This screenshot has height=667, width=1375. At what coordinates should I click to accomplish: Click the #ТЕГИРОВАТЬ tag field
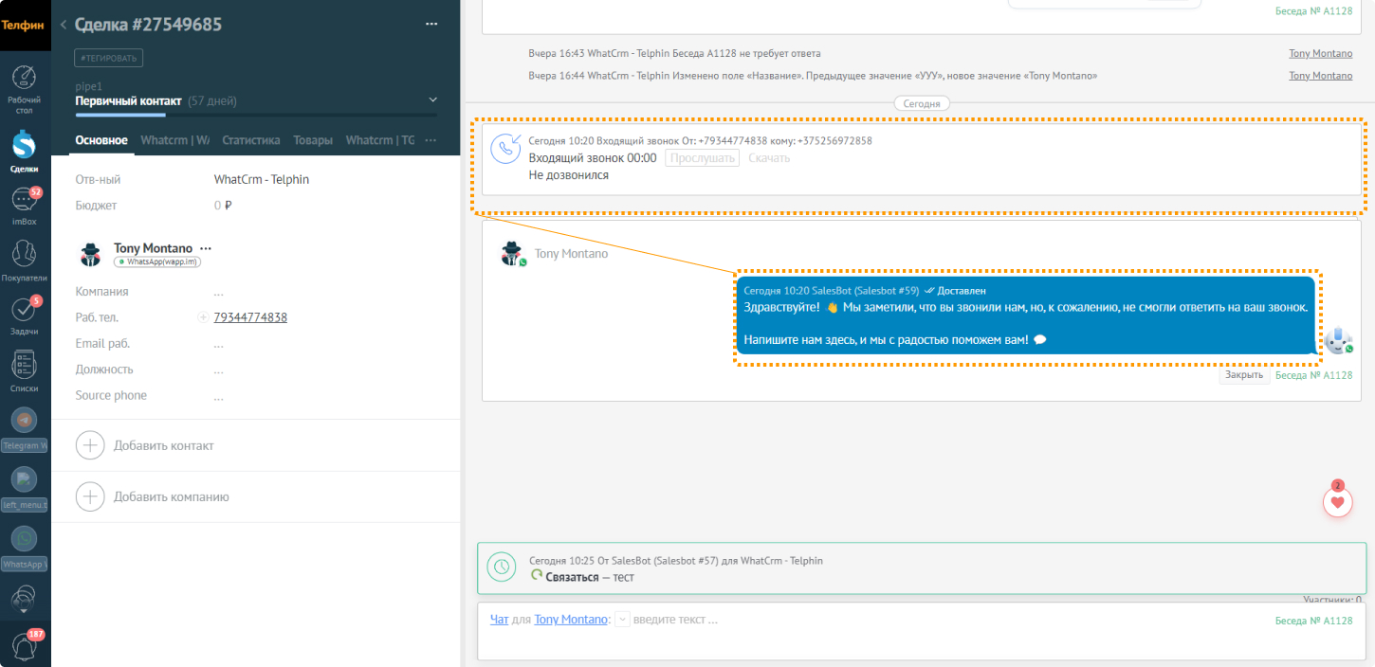(109, 58)
